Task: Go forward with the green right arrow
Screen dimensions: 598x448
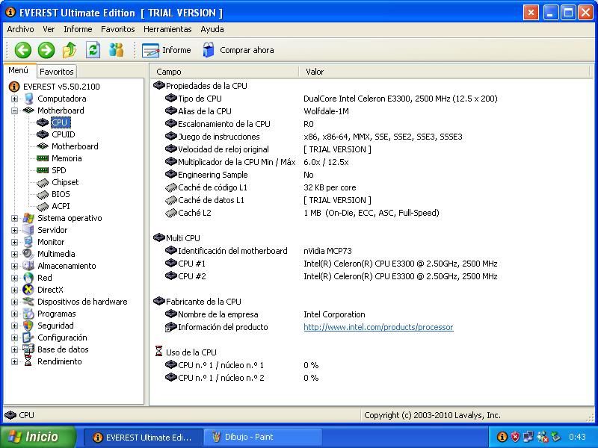Action: 46,50
